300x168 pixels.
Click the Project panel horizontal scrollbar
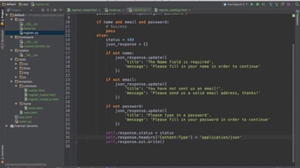pos(26,164)
